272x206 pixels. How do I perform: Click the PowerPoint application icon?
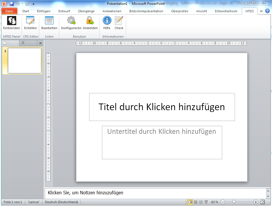click(x=4, y=4)
